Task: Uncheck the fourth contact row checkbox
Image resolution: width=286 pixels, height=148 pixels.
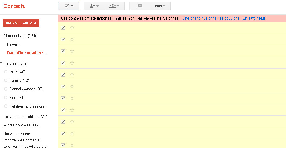Action: pos(63,63)
